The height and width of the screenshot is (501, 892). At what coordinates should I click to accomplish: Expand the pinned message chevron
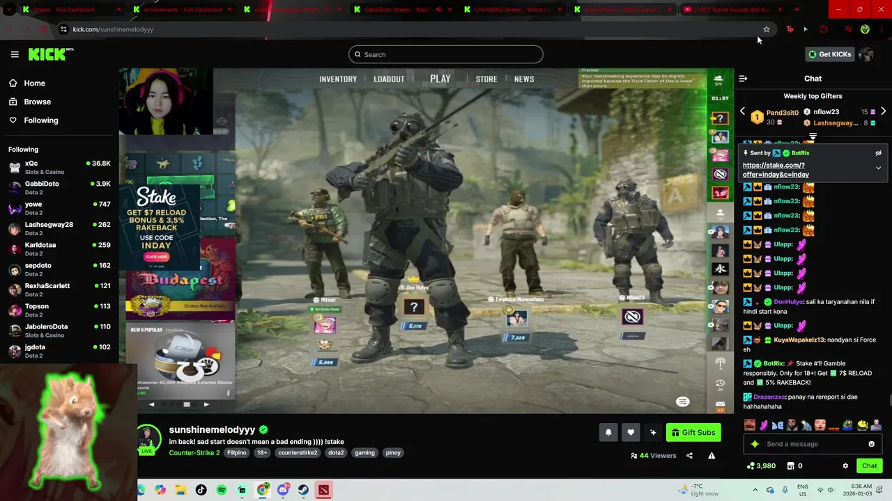pyautogui.click(x=878, y=168)
